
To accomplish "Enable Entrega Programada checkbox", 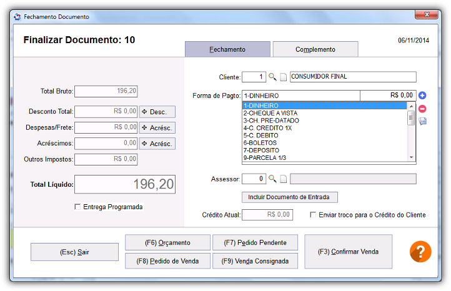I will (x=77, y=207).
